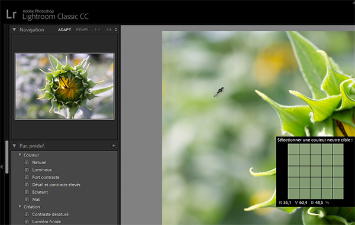355x225 pixels.
Task: Apply the Mat preset
Action: pyautogui.click(x=36, y=200)
